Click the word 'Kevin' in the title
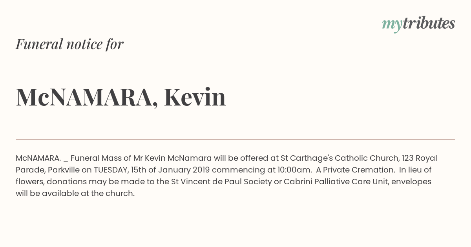The height and width of the screenshot is (247, 471). tap(195, 97)
